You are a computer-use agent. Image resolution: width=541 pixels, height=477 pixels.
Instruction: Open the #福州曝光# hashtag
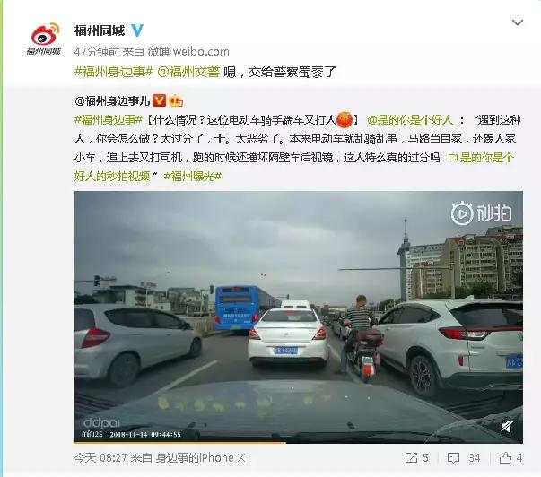point(193,177)
